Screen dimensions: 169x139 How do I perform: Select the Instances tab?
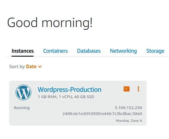(x=23, y=51)
